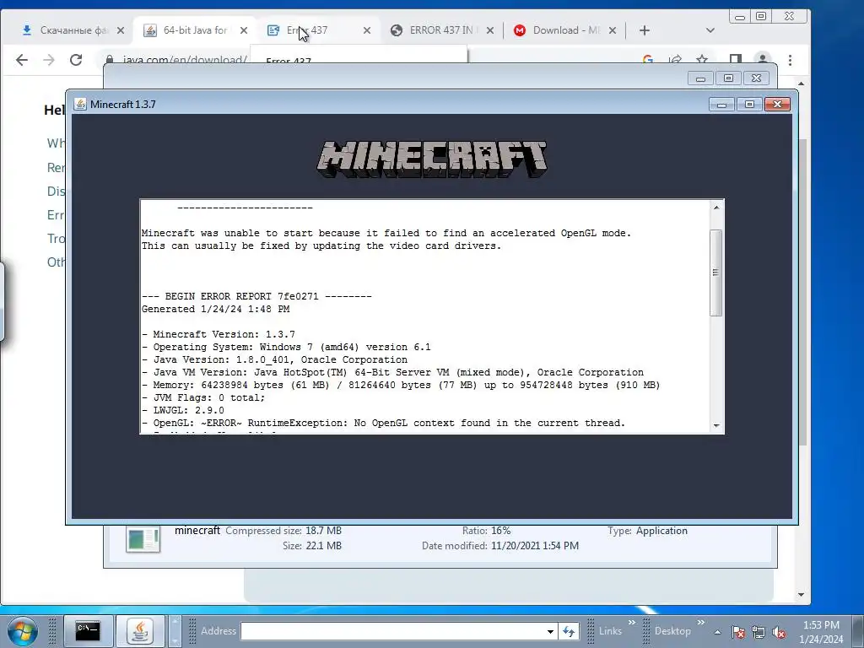Click the 'Java Version: 1.8.0_401' line

[x=274, y=359]
